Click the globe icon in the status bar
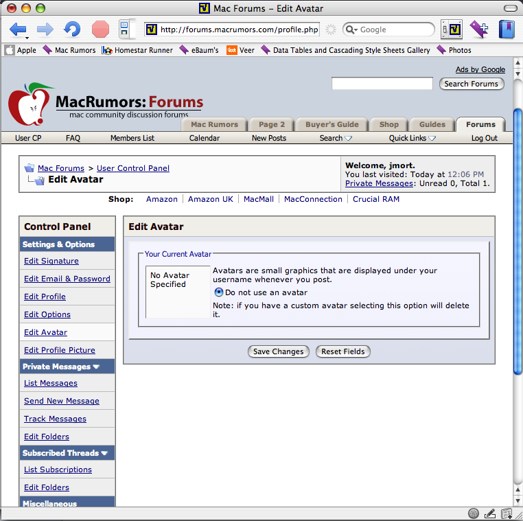Image resolution: width=523 pixels, height=521 pixels. (x=474, y=513)
